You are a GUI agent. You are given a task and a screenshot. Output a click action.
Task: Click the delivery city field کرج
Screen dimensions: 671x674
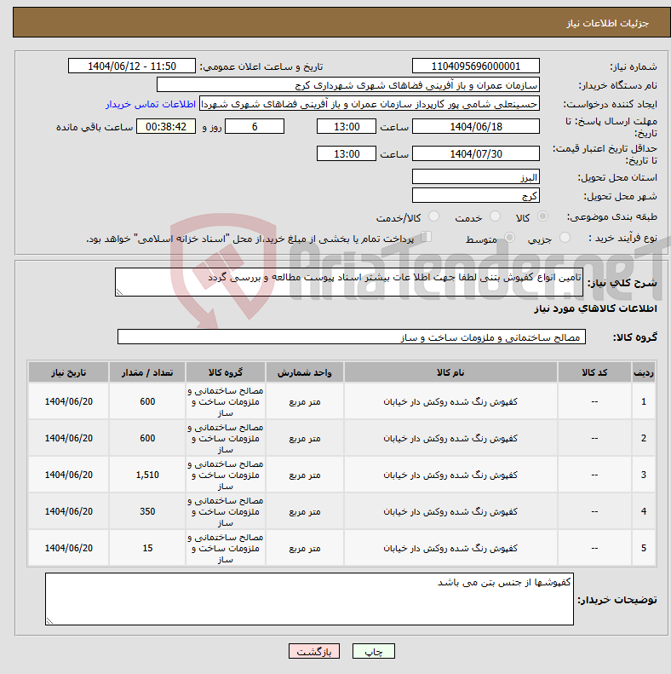tap(475, 196)
